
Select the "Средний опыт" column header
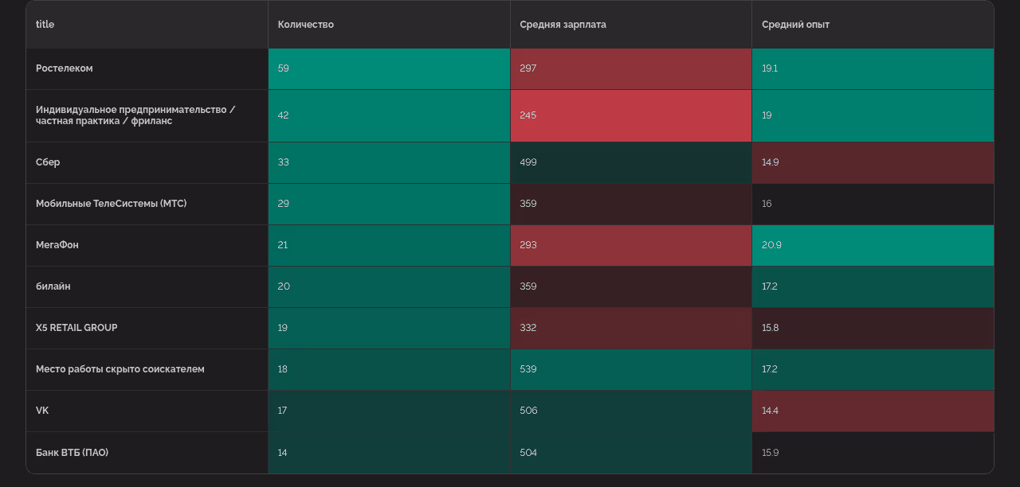point(795,25)
